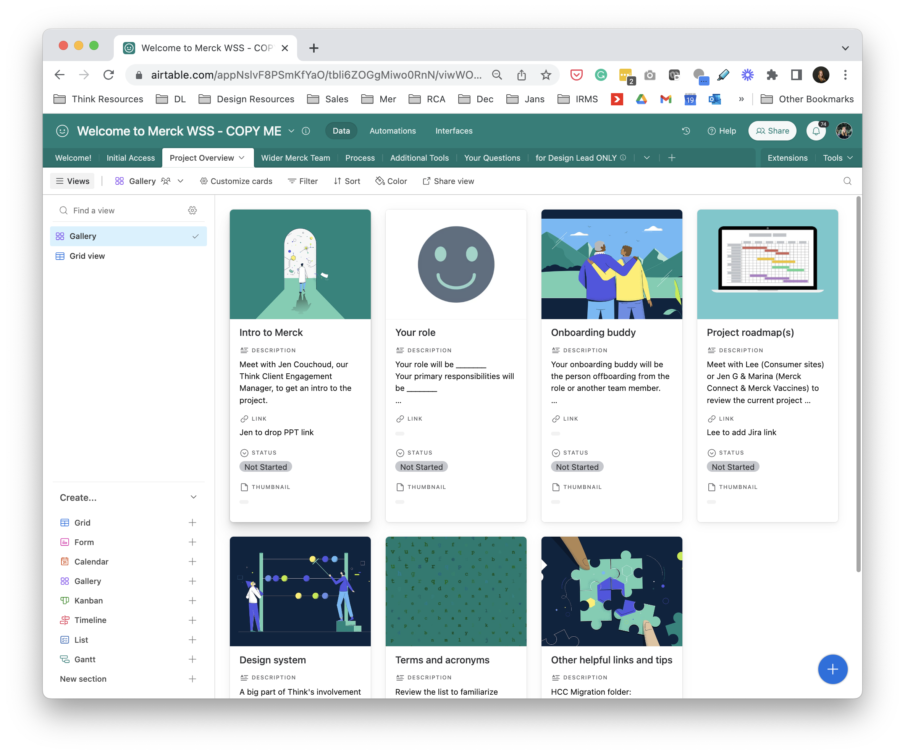Click the Google Drive bookmark icon

[641, 99]
